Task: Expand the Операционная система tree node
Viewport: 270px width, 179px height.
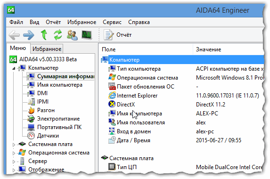Action: (x=14, y=153)
